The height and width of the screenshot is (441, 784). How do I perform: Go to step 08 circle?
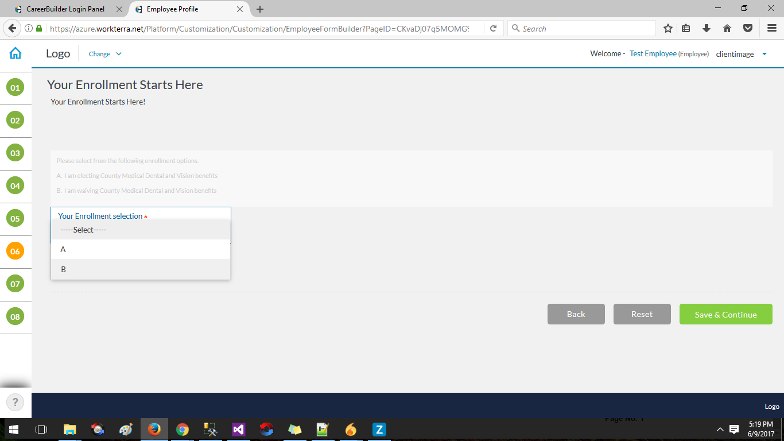coord(15,316)
